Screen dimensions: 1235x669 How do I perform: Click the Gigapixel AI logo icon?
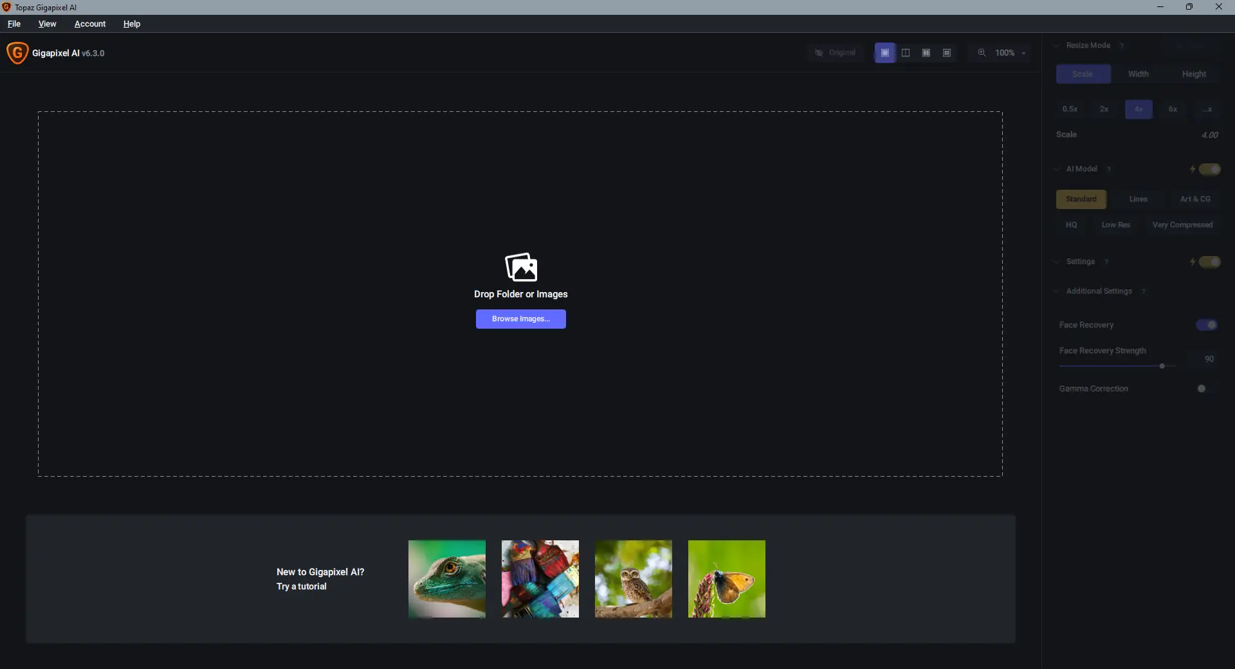[17, 53]
